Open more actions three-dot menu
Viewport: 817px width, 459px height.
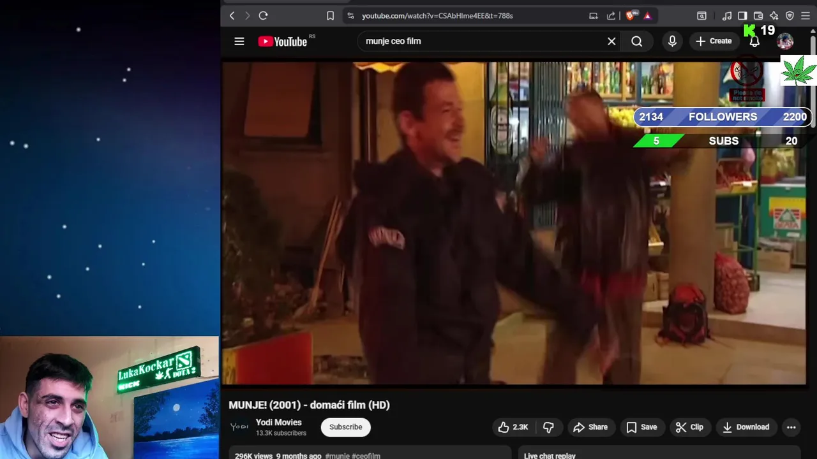[791, 427]
